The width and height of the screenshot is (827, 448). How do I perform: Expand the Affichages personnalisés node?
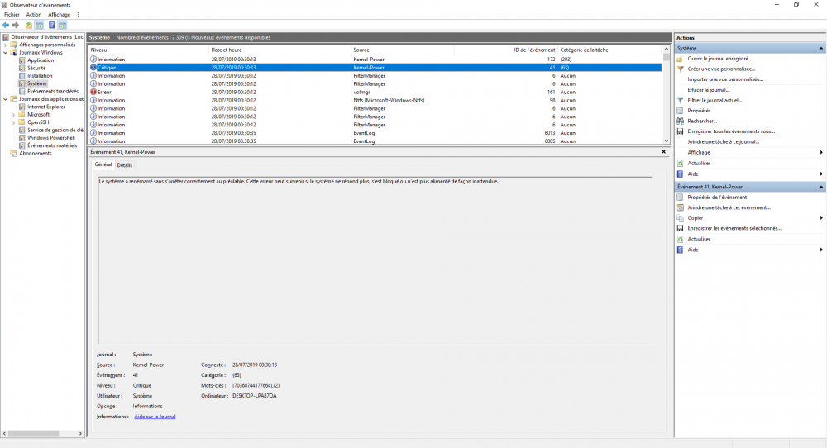(5, 45)
